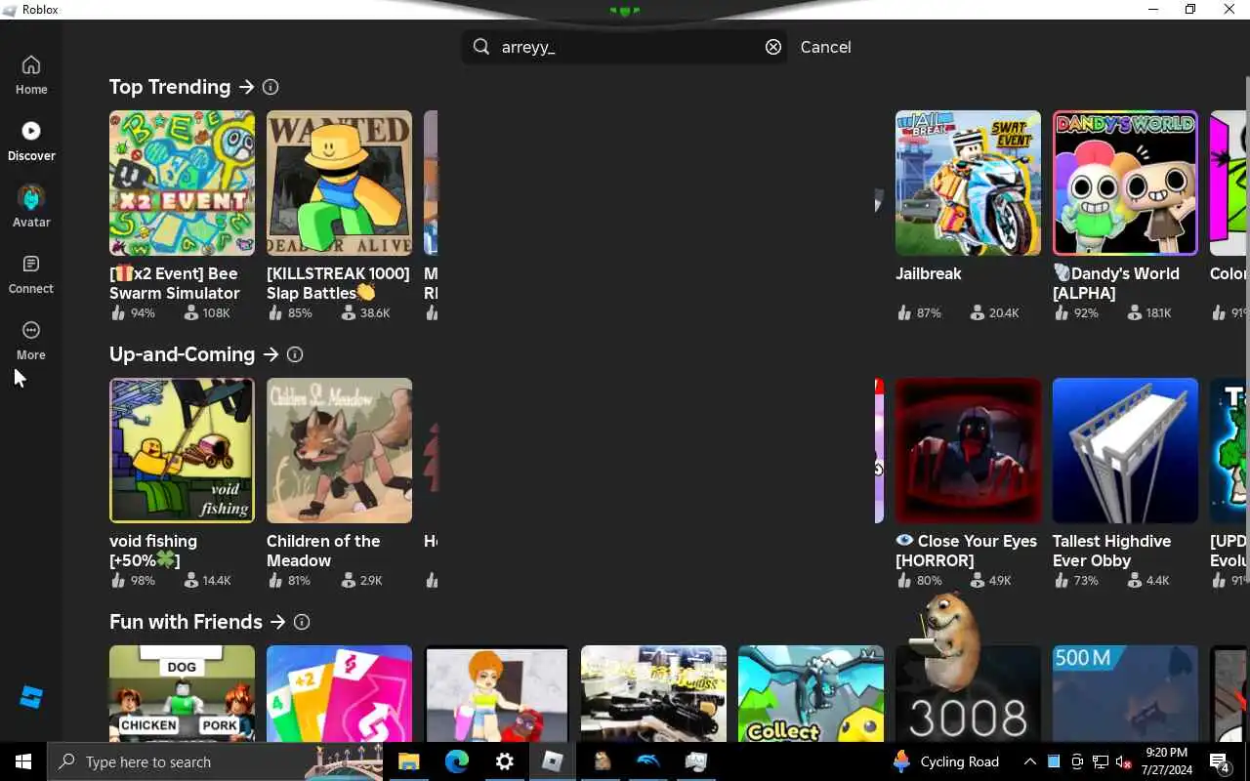Click the volume muted tray icon

click(1124, 761)
